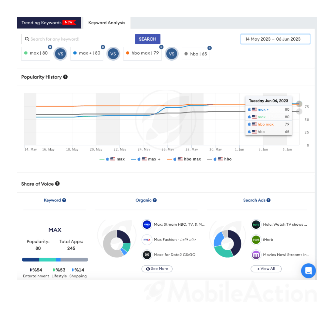Open the Trending Keywords tab
The width and height of the screenshot is (334, 320).
coord(49,23)
